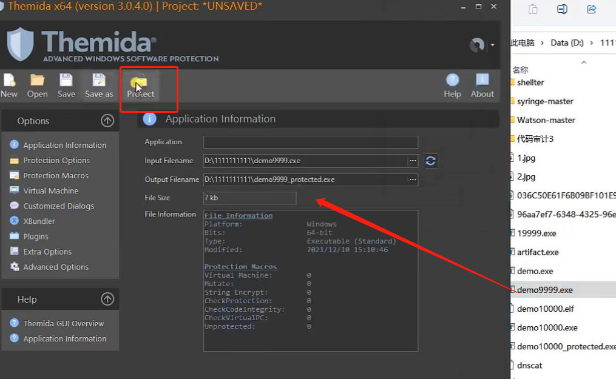Expand chevron after 此电脑 breadcrumb
Viewport: 616px width, 379px height.
tap(542, 43)
